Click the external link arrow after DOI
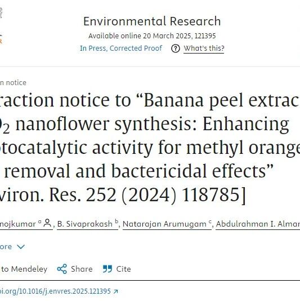 click(x=115, y=291)
